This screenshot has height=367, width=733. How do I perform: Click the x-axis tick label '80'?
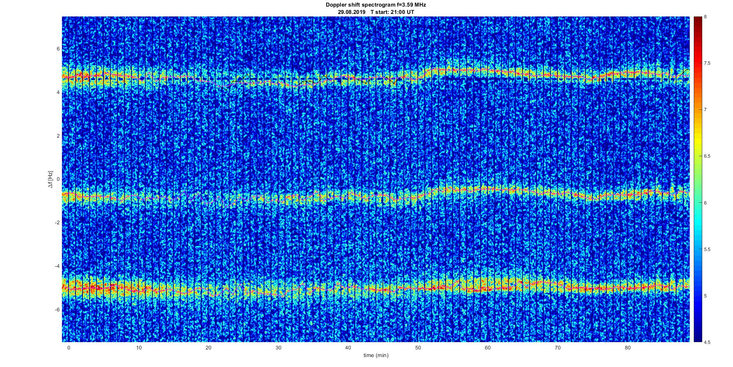click(x=627, y=348)
